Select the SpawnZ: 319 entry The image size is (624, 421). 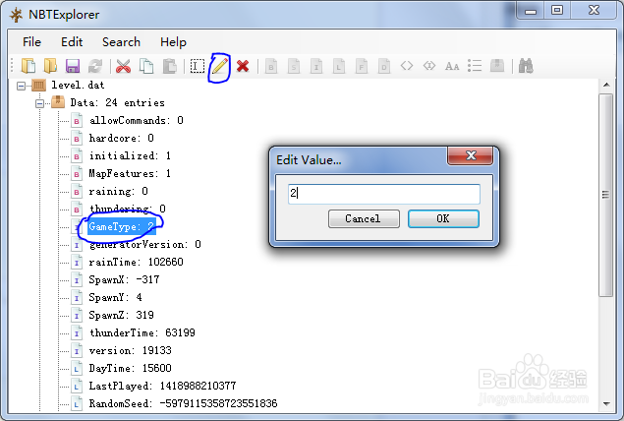point(122,315)
